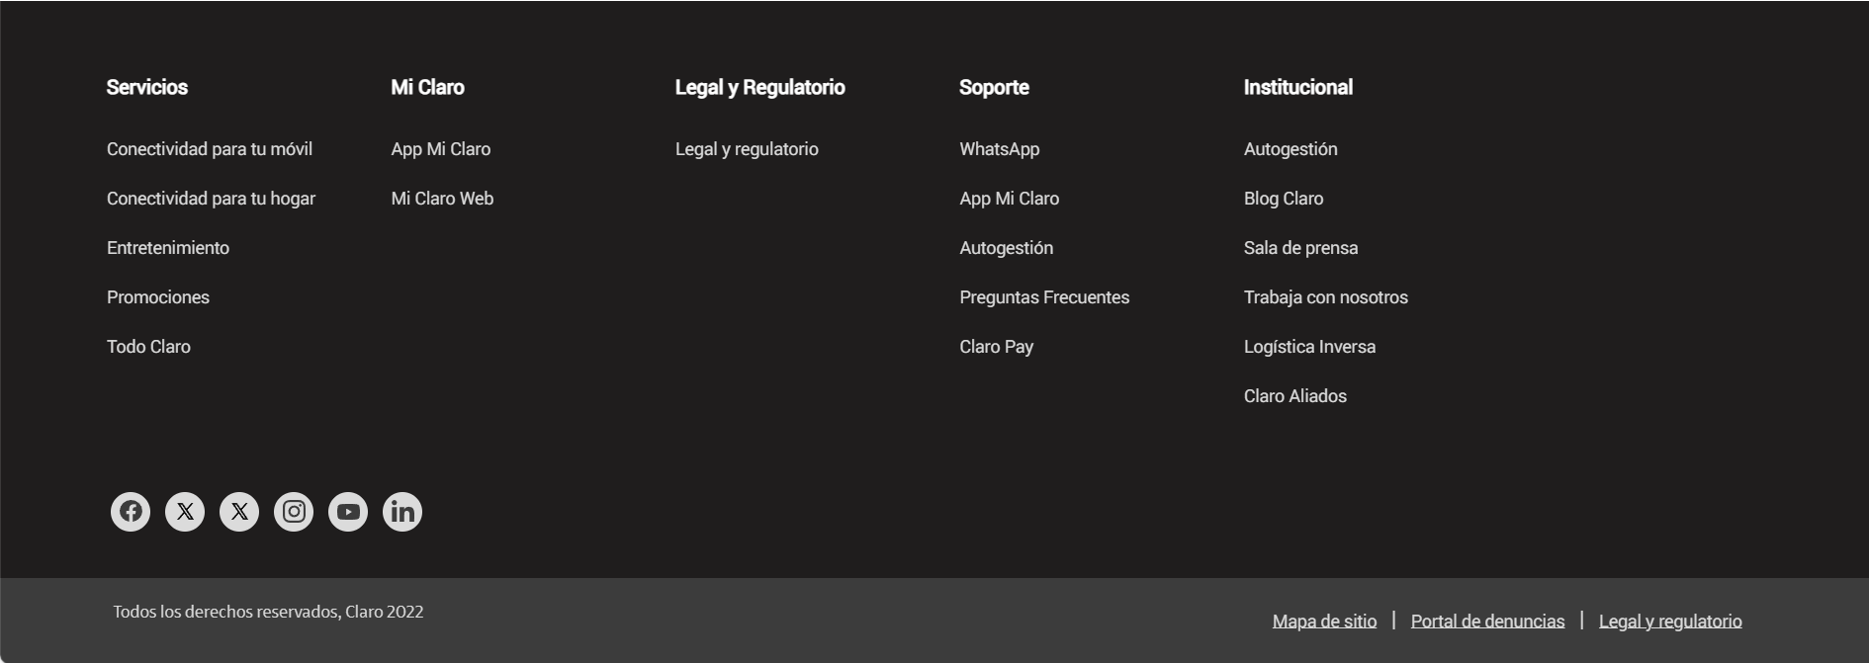Screen dimensions: 1869x663
Task: Go to Portal de denuncias
Action: [1487, 622]
